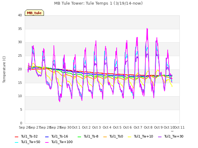198x148 pixels.
Task: Click the highest magenta peak near Oct 8
Action: (147, 29)
